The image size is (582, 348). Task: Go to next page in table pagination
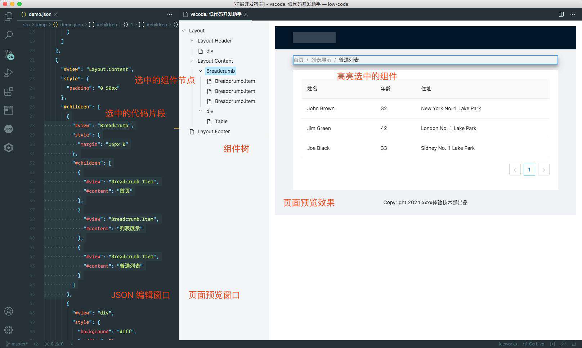(x=544, y=170)
